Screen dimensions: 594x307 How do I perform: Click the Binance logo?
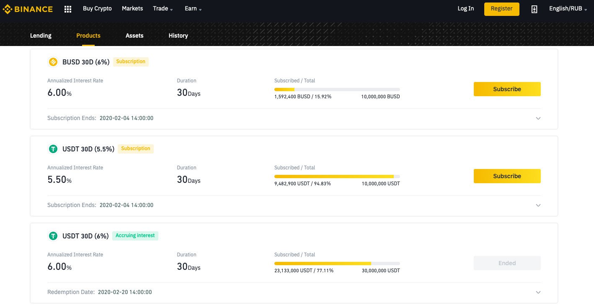click(28, 9)
